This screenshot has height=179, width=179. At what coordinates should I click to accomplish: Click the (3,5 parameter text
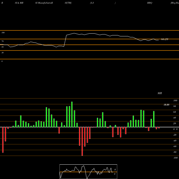[92, 3]
